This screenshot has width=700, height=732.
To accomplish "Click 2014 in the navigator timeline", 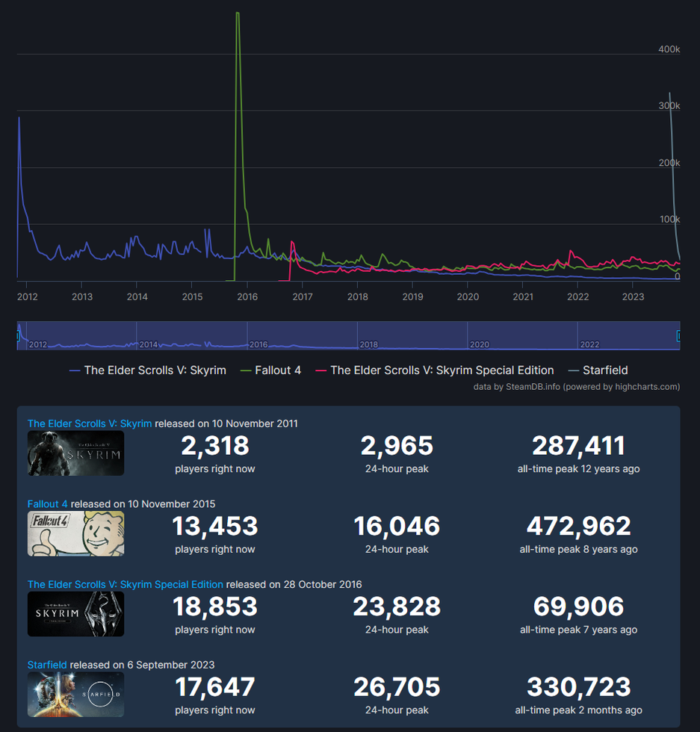I will point(148,344).
